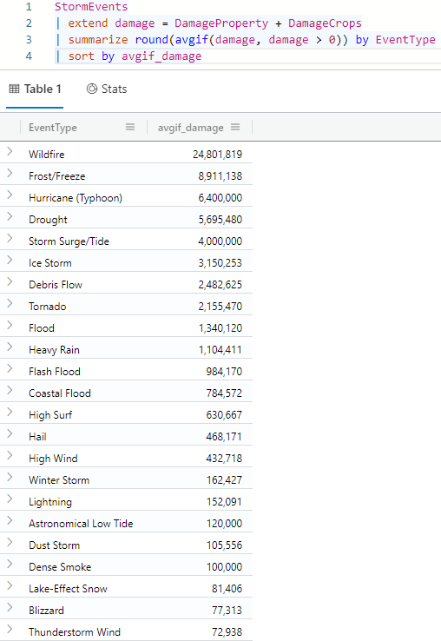Select the Table 1 tab
The width and height of the screenshot is (441, 641).
(x=35, y=89)
